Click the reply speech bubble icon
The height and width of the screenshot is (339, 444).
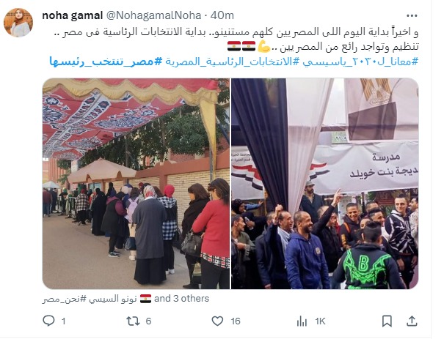[x=48, y=321]
